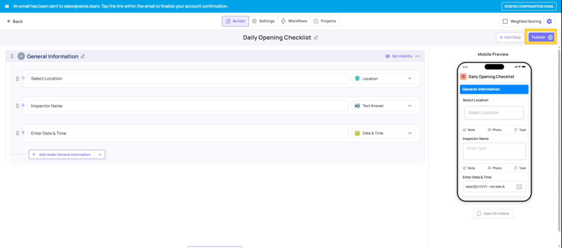Click the edit icon next to General Information

83,56
